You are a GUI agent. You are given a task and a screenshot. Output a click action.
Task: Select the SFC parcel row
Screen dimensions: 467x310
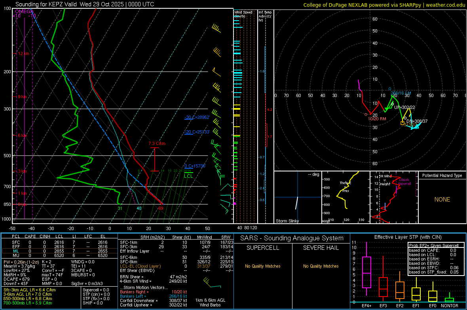tap(60, 242)
